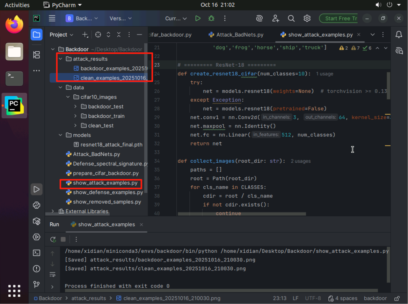Click the green Run button in toolbar
The height and width of the screenshot is (304, 408).
tap(198, 18)
